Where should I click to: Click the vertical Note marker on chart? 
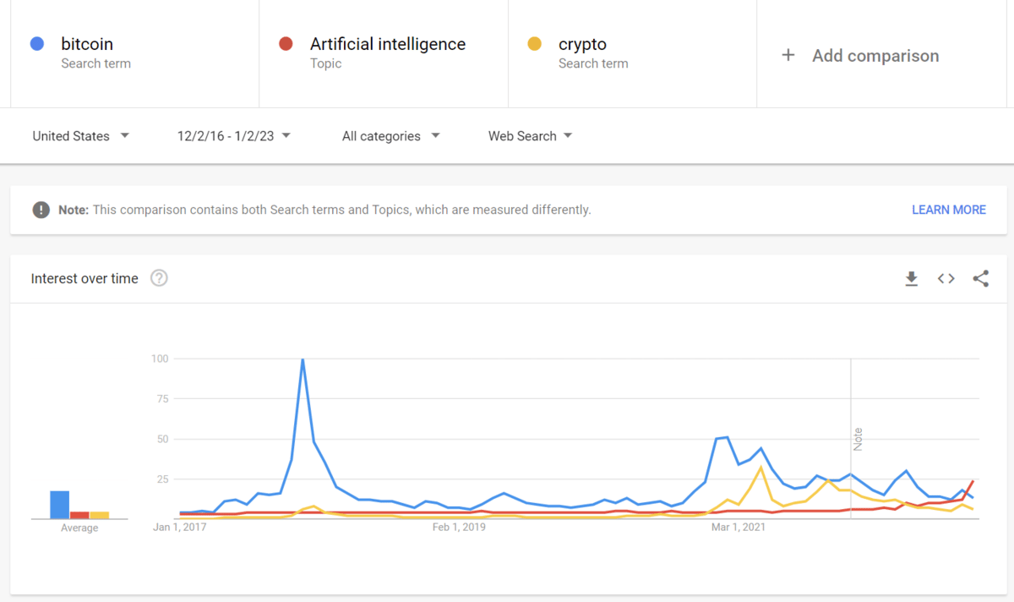click(x=858, y=439)
